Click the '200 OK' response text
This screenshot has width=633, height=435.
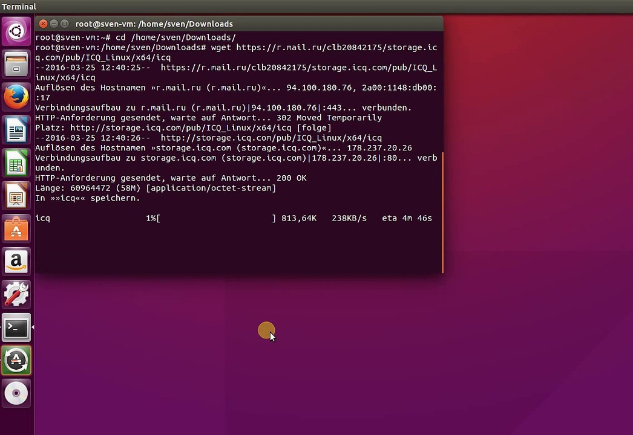click(292, 178)
